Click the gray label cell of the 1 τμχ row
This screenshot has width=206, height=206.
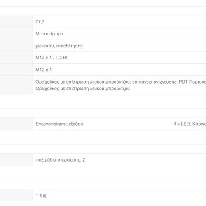click(x=16, y=195)
